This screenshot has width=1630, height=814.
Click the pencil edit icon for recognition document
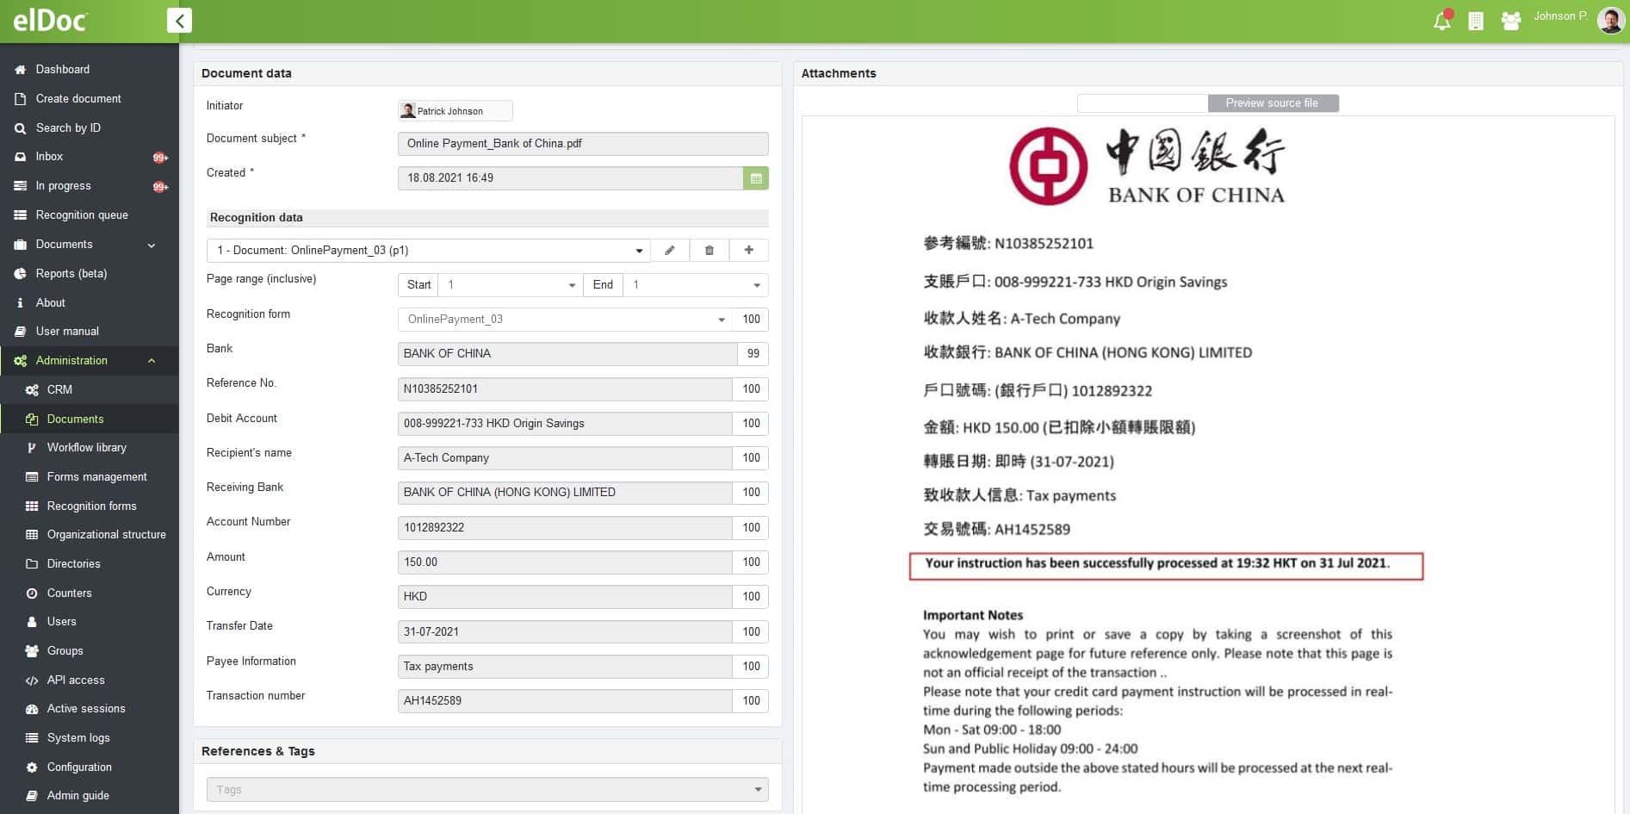(x=670, y=251)
